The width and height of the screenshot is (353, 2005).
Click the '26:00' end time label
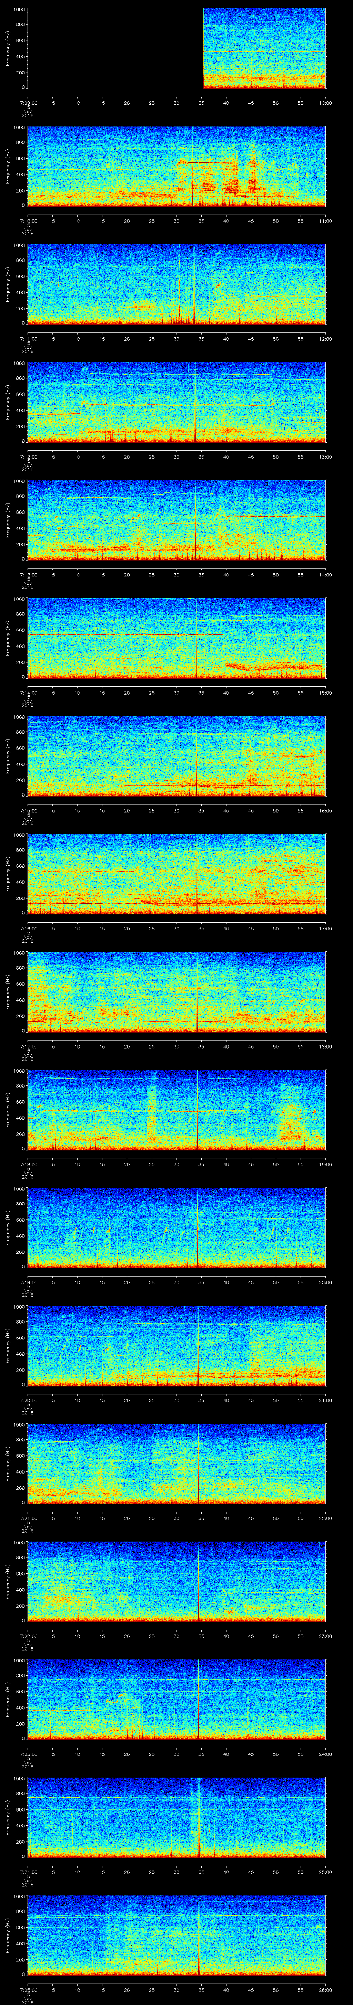(x=325, y=1989)
